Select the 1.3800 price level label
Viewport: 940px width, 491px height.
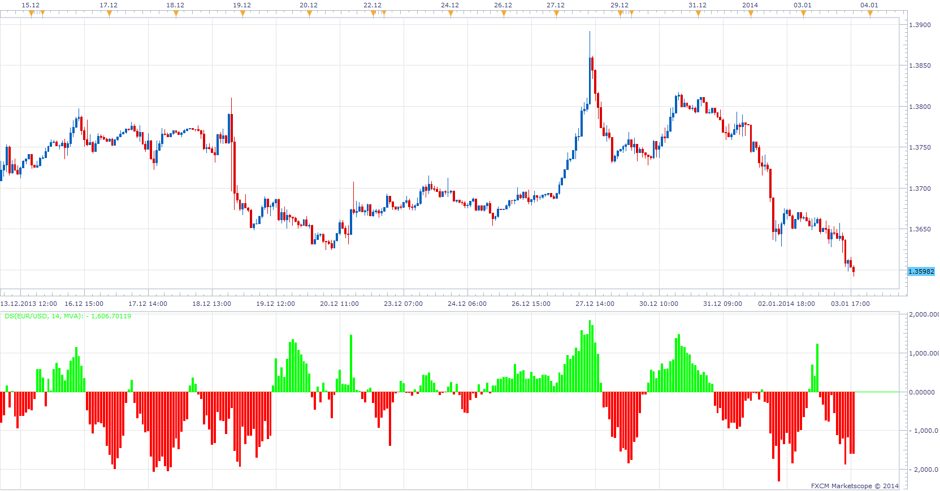(920, 107)
